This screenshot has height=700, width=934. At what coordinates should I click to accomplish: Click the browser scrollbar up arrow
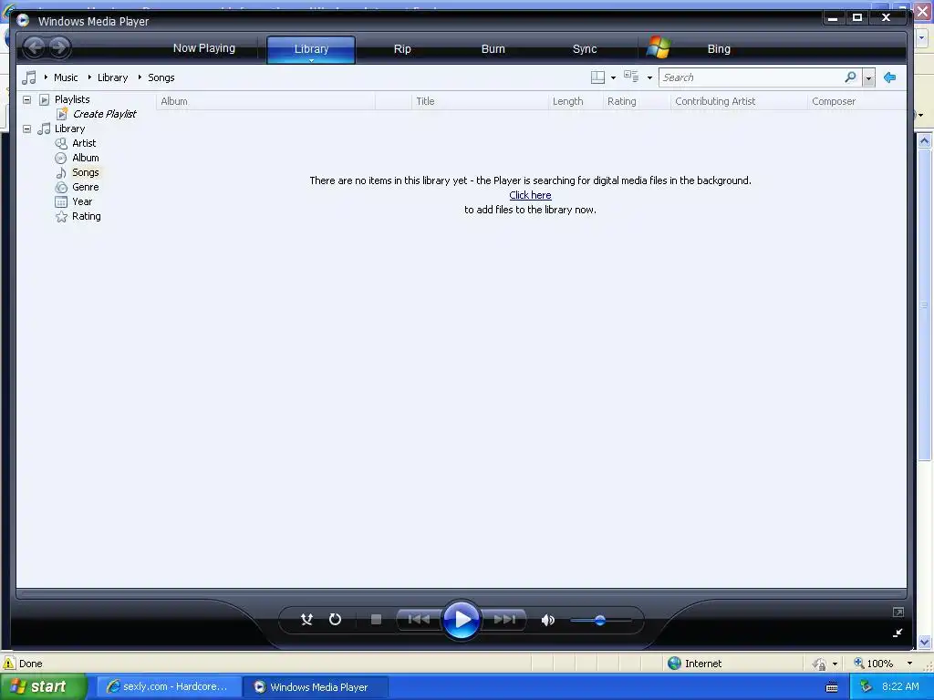925,141
